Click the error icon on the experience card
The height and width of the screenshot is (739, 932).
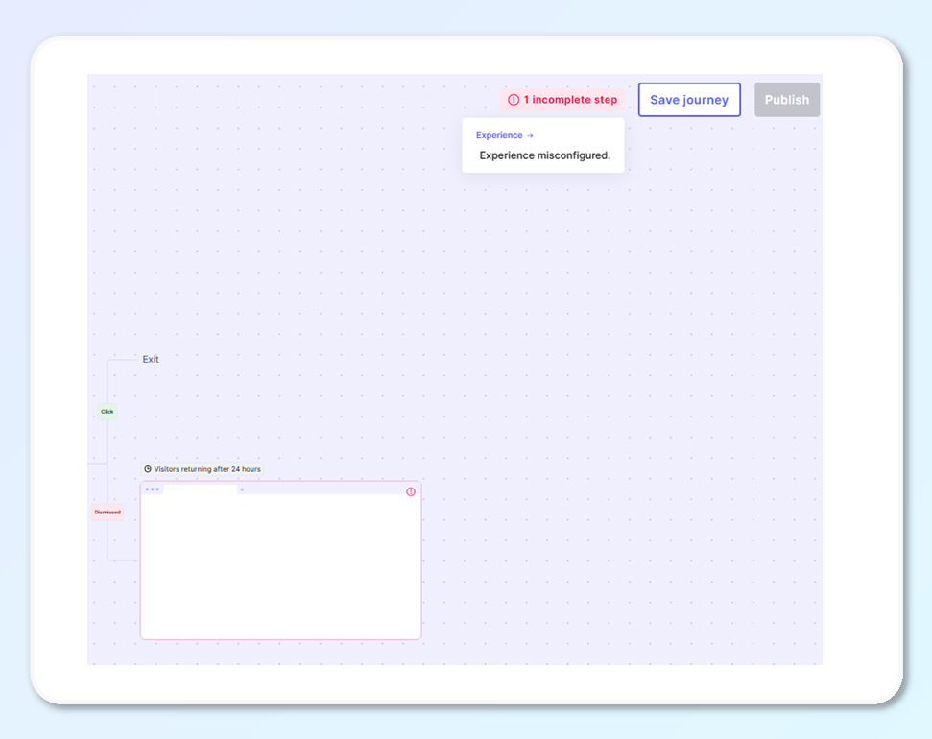click(x=411, y=491)
